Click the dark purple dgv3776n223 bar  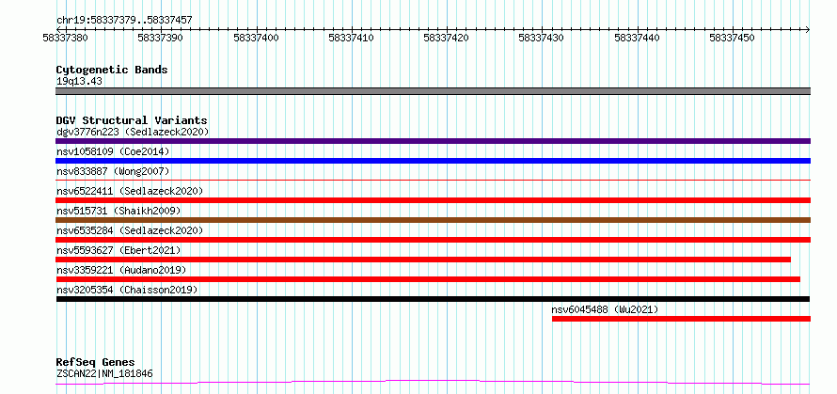coord(433,141)
